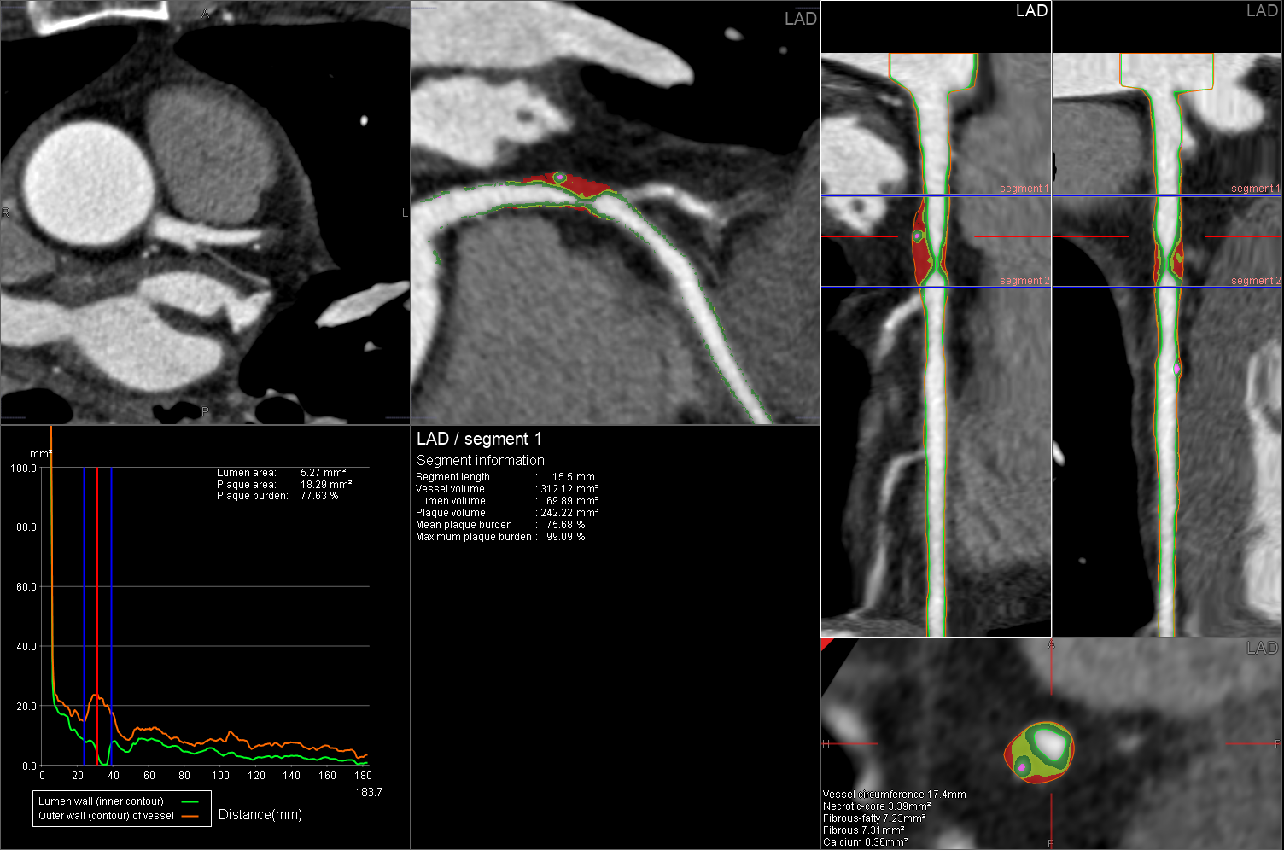Viewport: 1284px width, 850px height.
Task: Click the orange Outer wall legend swatch
Action: (x=190, y=816)
